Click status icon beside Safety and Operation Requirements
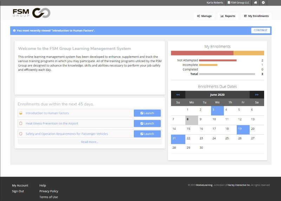The width and height of the screenshot is (281, 201). (x=21, y=134)
